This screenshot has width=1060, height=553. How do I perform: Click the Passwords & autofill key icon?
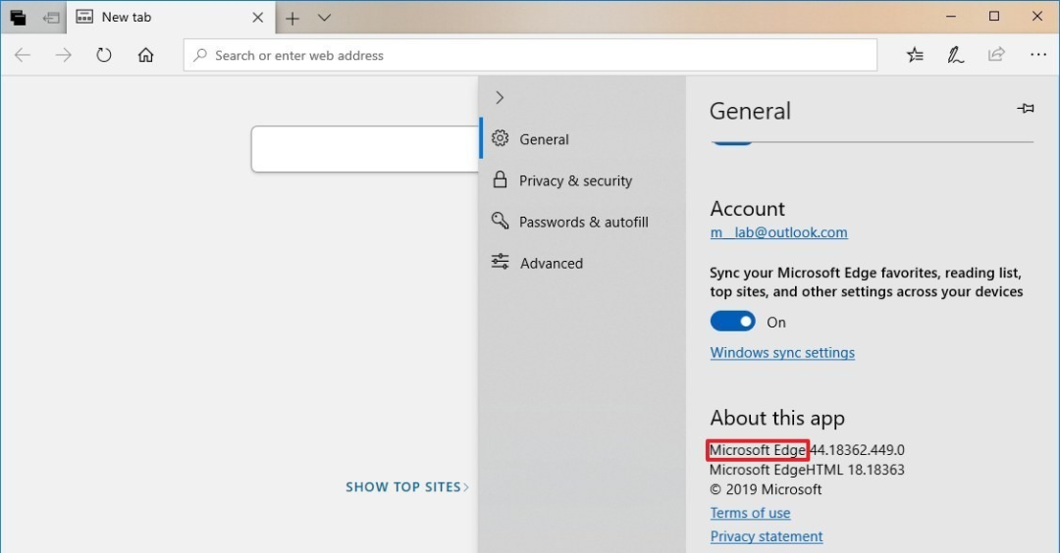coord(501,220)
